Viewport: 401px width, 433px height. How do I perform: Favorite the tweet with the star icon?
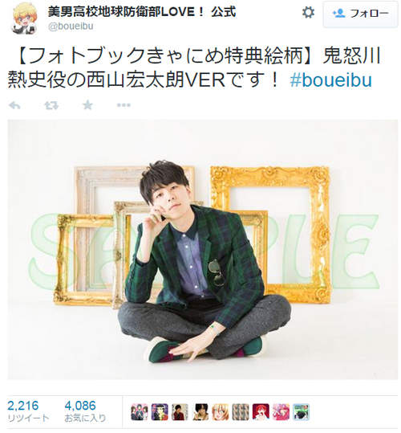point(87,105)
